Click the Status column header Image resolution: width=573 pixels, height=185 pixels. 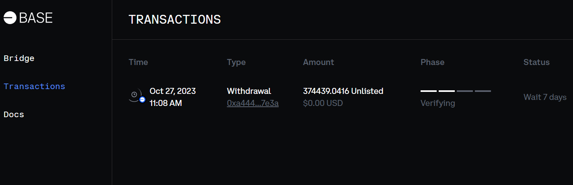[x=536, y=62]
